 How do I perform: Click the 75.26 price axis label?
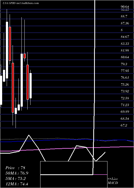(125, 85)
